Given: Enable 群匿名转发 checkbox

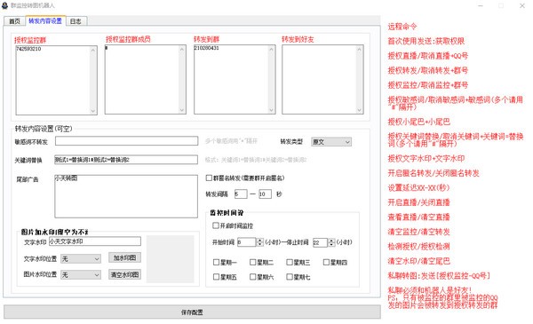Looking at the screenshot, I should click(x=209, y=178).
